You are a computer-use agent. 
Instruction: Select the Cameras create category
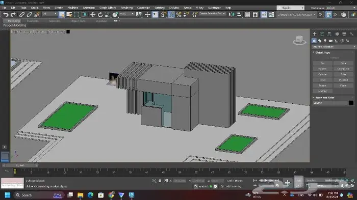point(330,41)
